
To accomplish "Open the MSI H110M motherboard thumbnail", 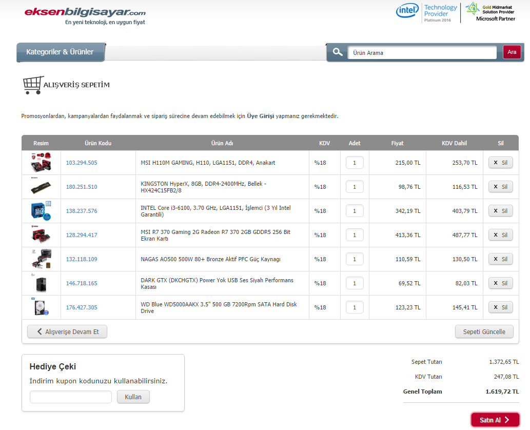I will tap(41, 162).
